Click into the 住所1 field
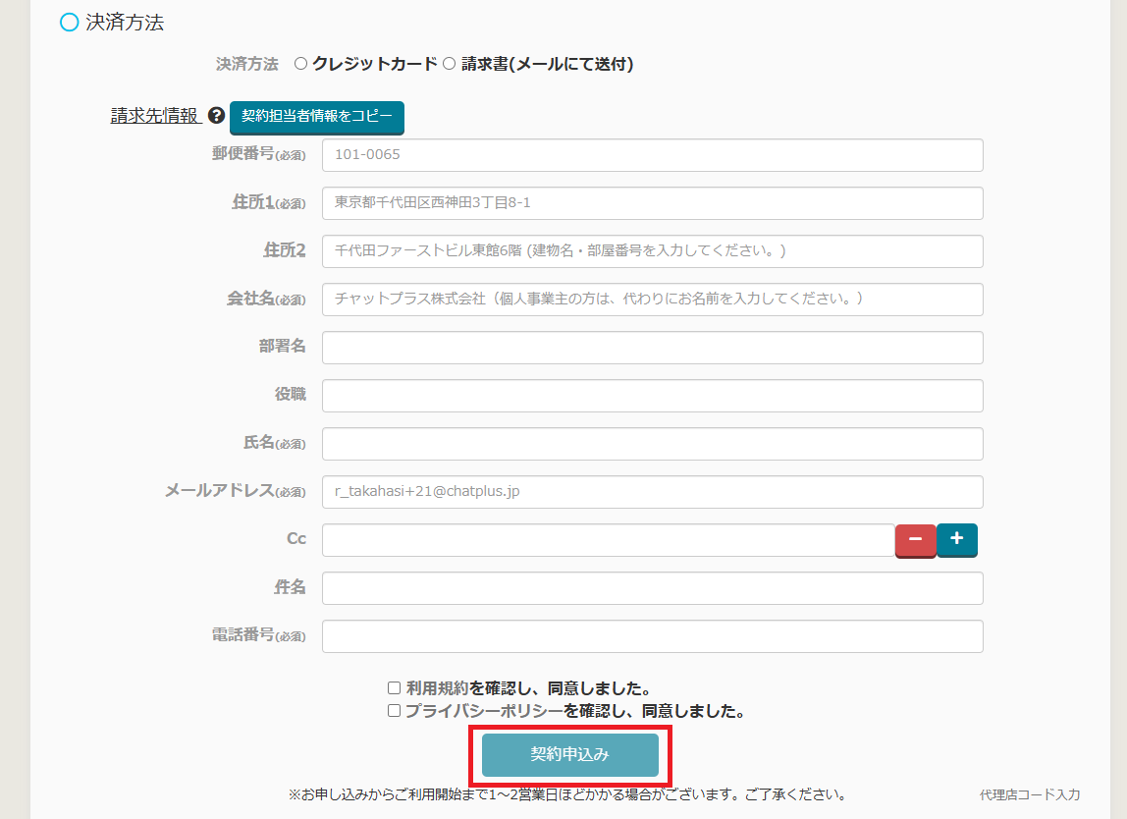The image size is (1127, 819). point(652,203)
